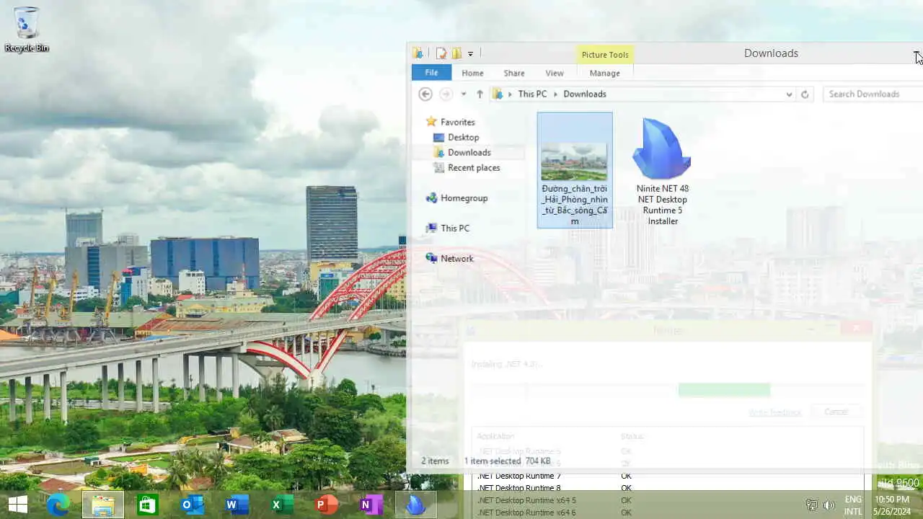Open the Recycle Bin desktop icon

27,29
